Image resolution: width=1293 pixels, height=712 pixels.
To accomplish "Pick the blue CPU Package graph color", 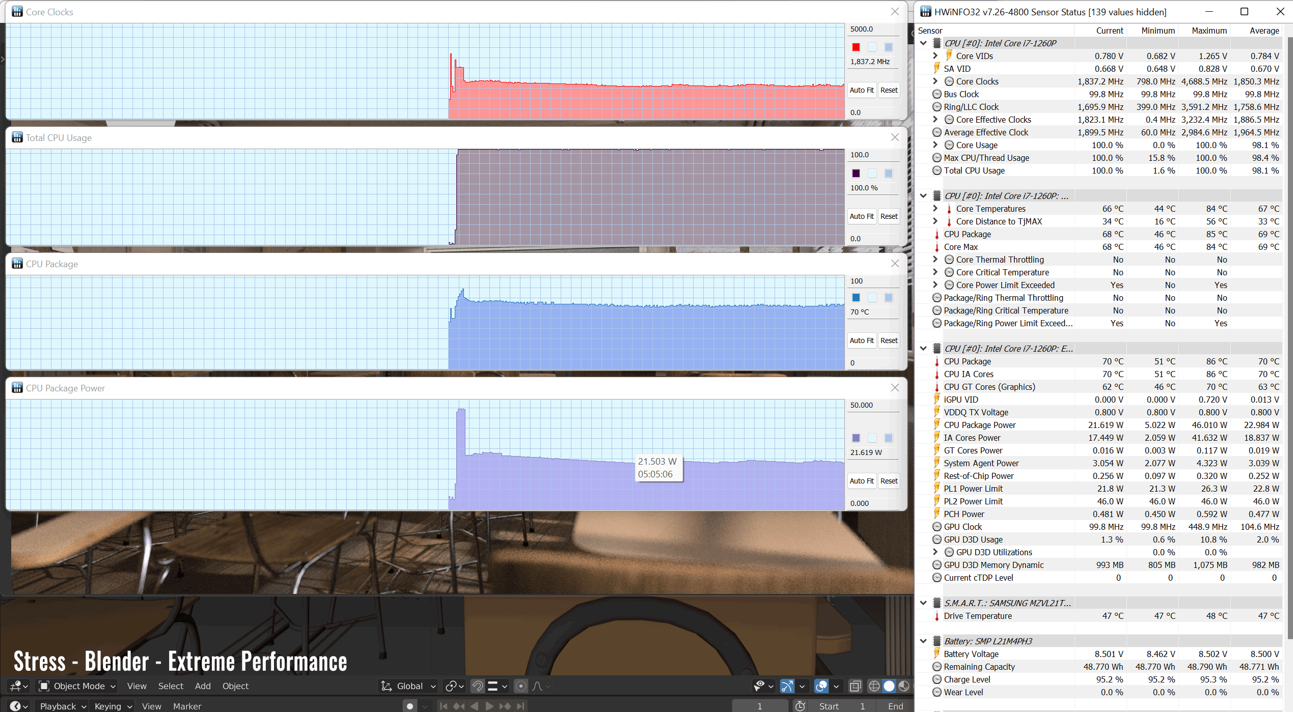I will click(856, 298).
